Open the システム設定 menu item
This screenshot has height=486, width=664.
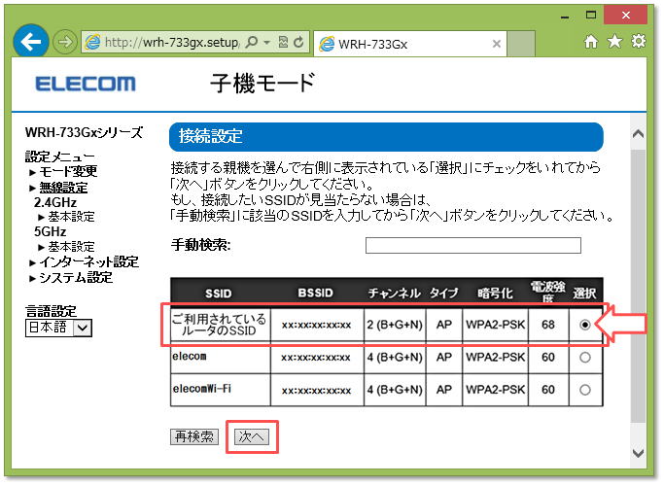coord(76,278)
